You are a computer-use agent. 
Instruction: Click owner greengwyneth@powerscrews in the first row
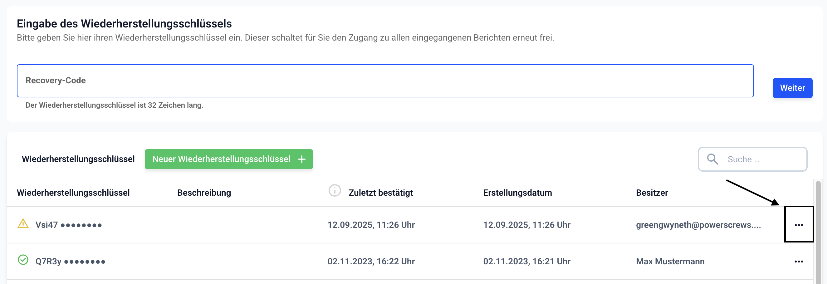(x=698, y=225)
